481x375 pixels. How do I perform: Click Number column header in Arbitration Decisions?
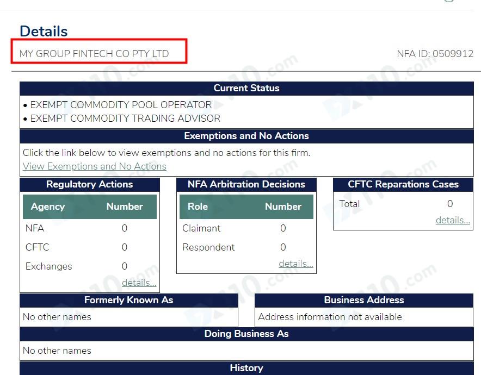[x=283, y=207]
